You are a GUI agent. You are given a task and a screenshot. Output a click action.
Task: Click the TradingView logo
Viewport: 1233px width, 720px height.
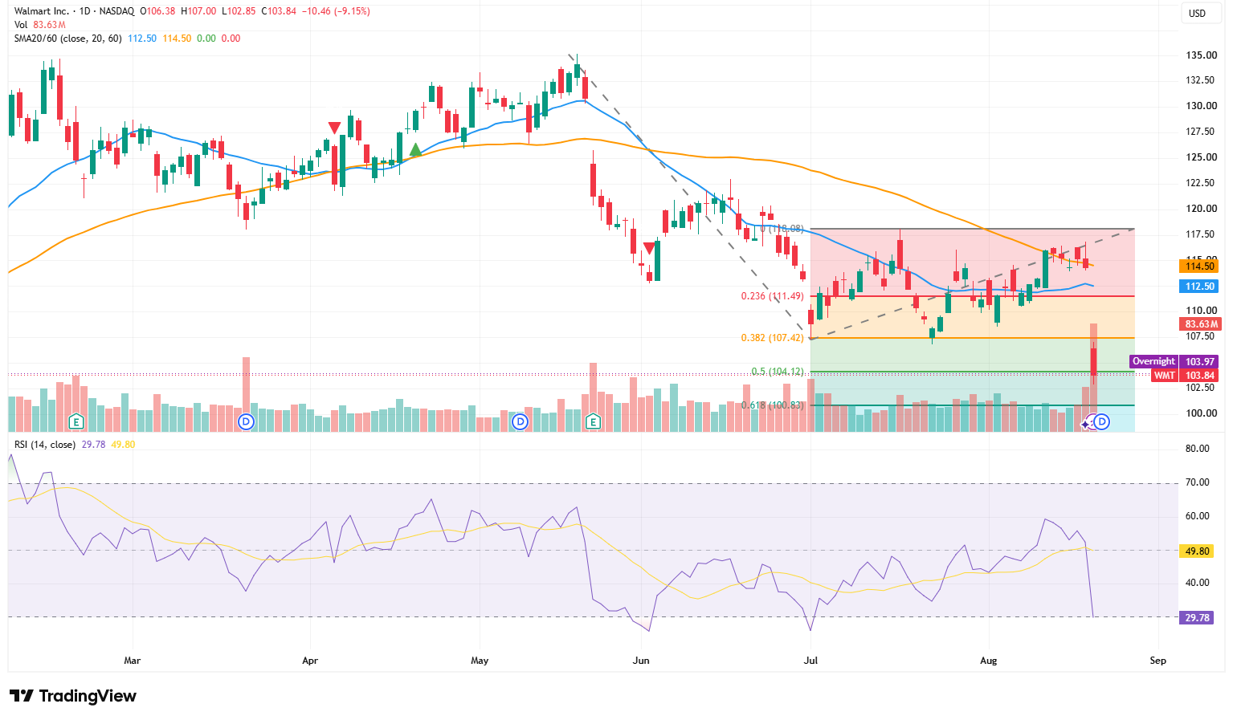pyautogui.click(x=73, y=696)
